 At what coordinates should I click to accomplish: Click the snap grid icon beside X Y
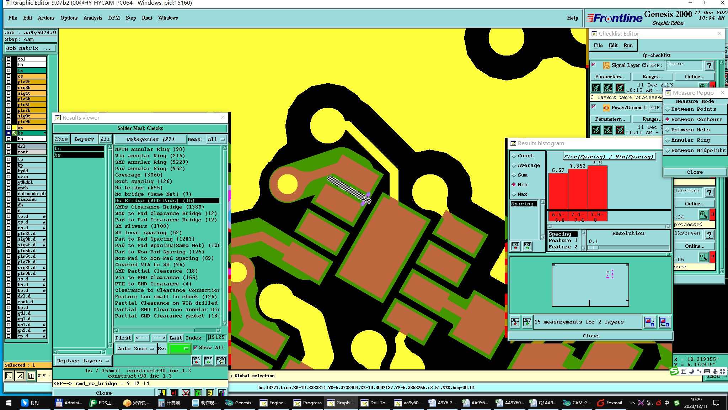tap(31, 376)
